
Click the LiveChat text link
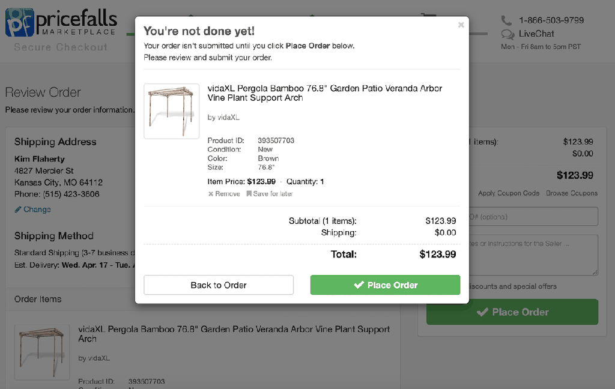click(536, 34)
